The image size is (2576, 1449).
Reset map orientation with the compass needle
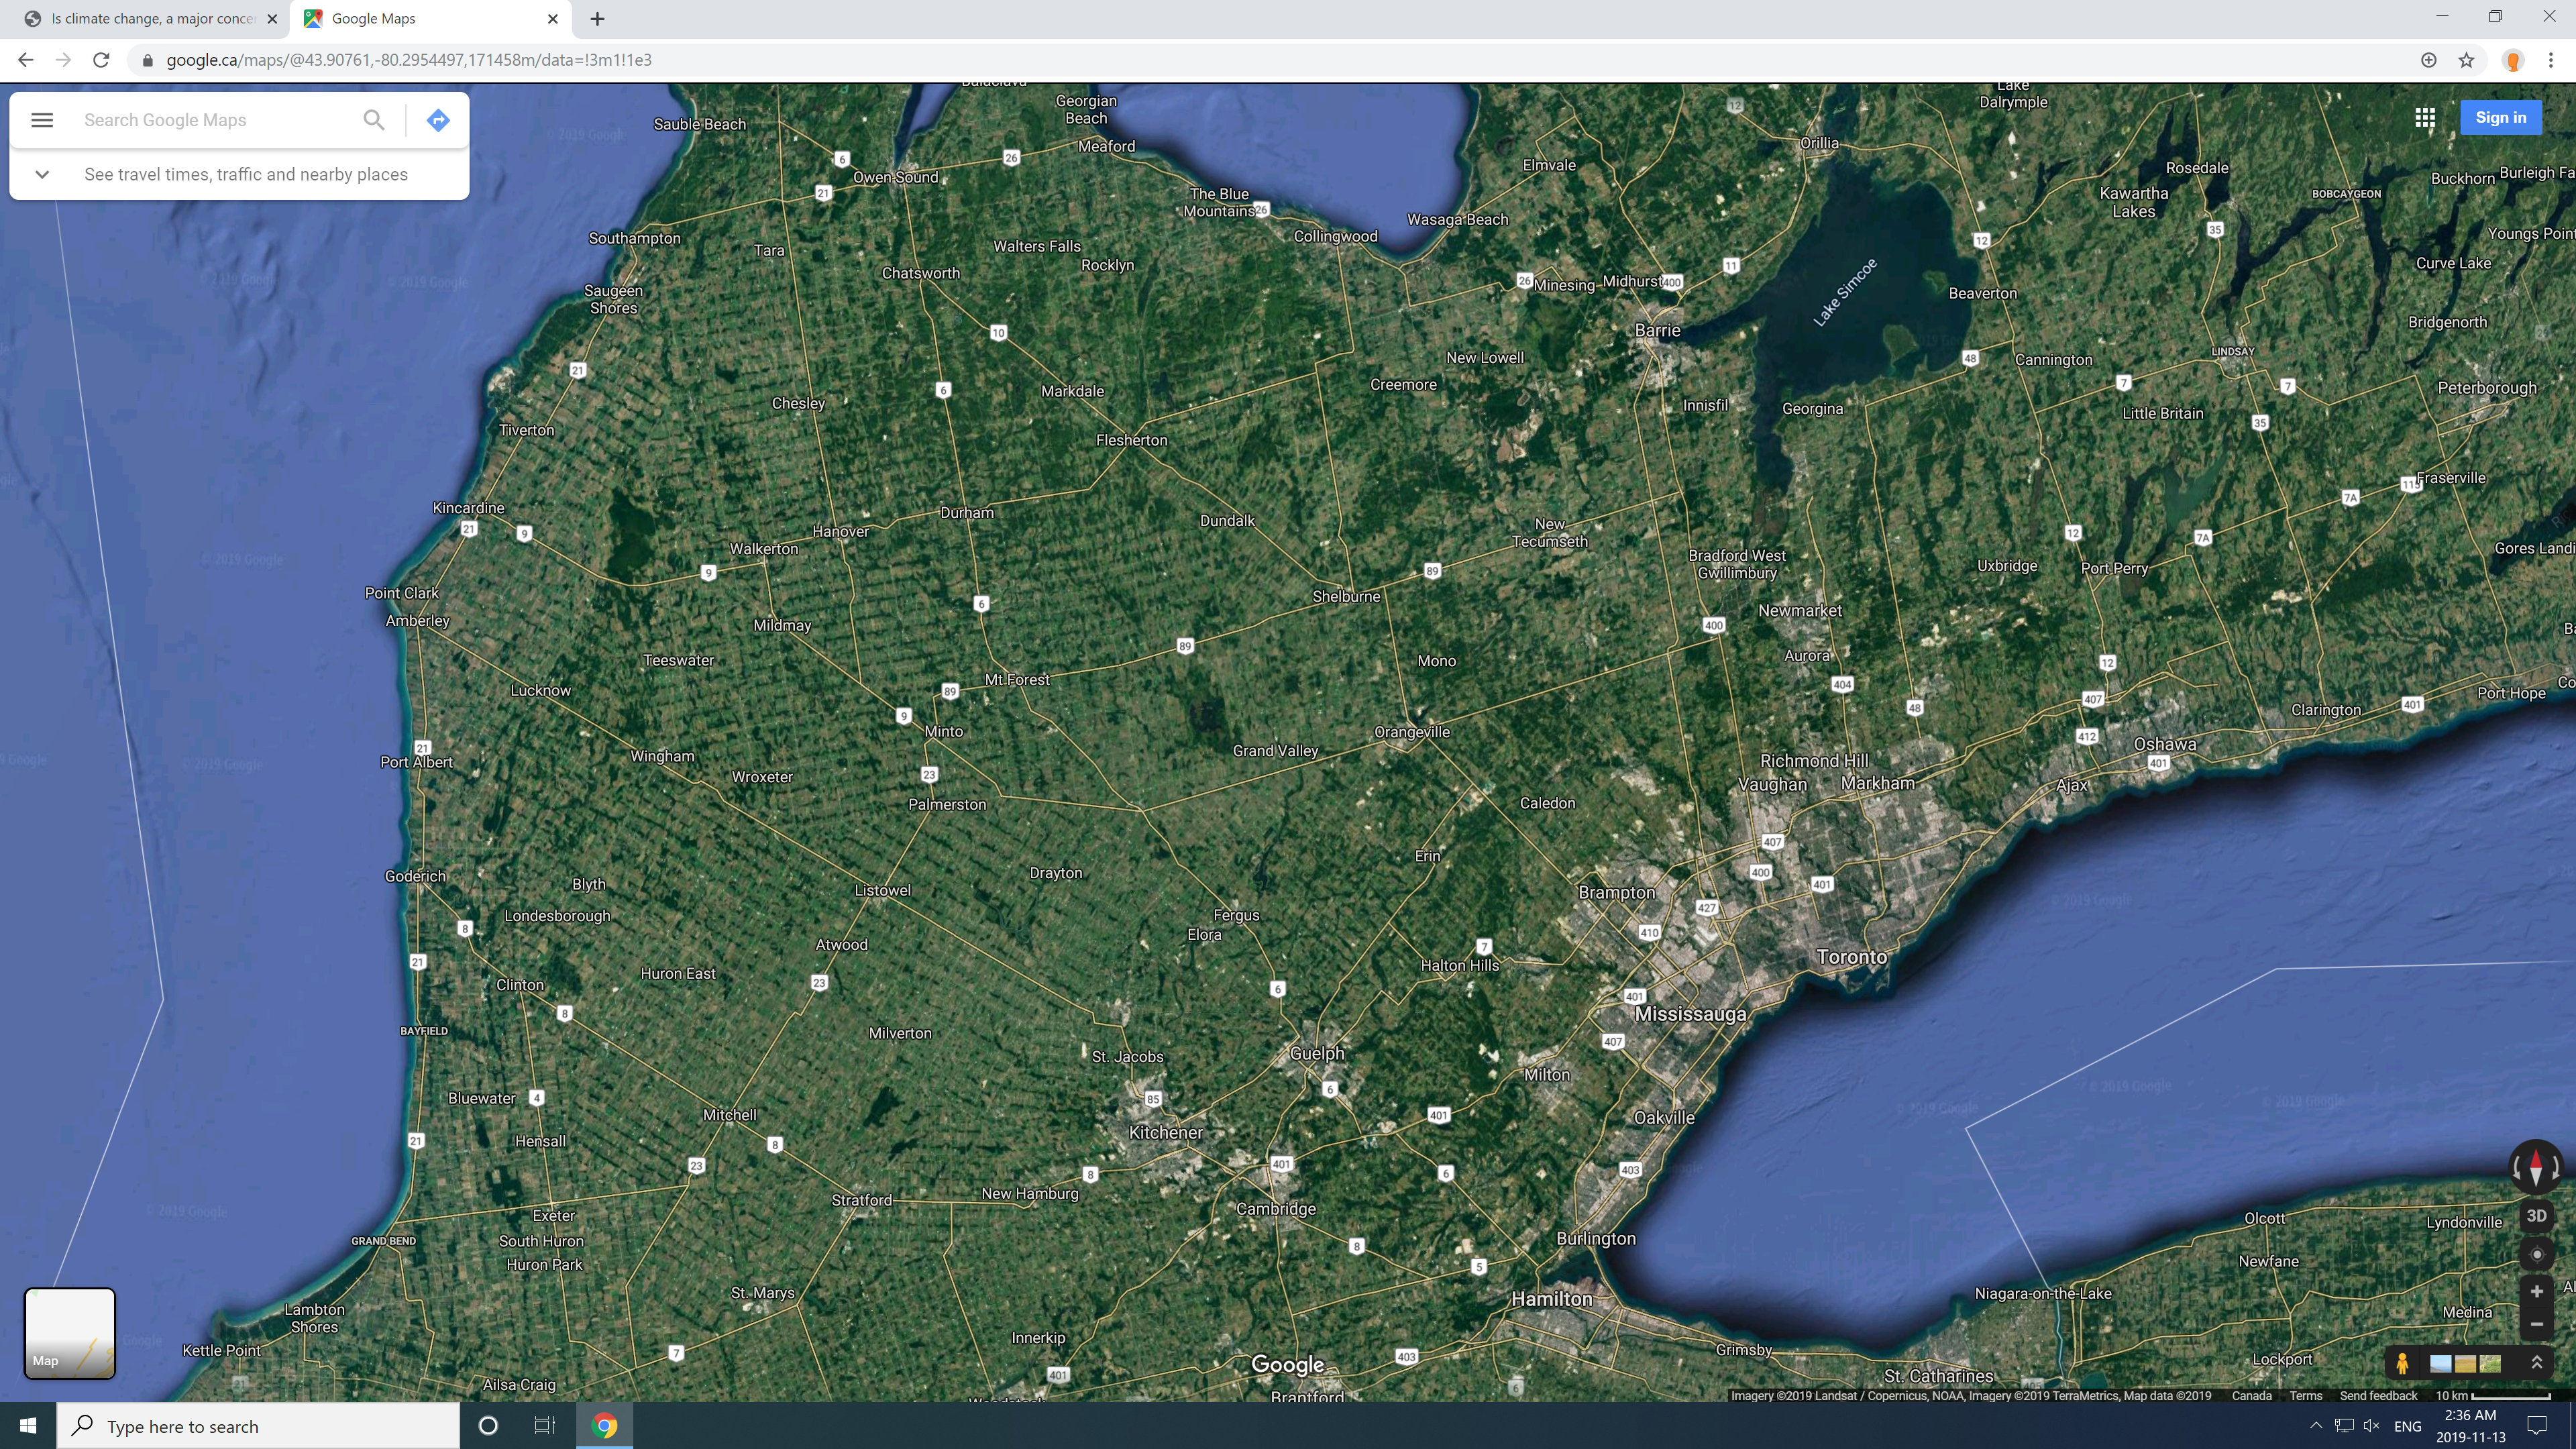tap(2535, 1167)
